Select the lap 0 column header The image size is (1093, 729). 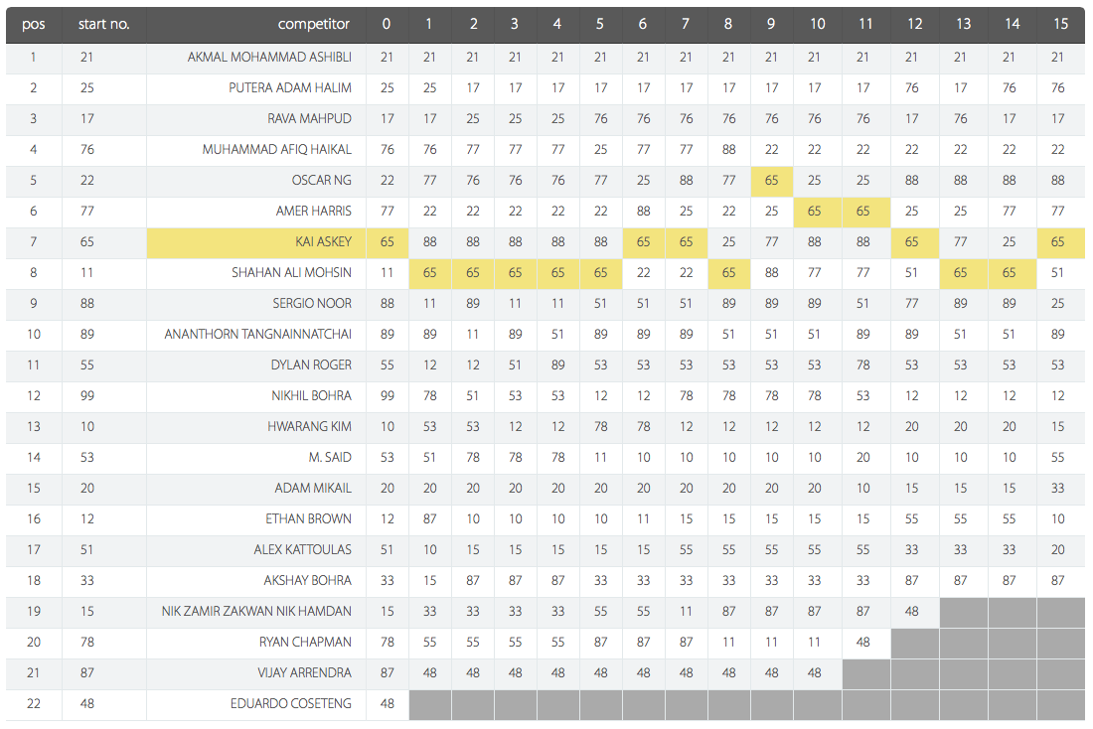(x=387, y=25)
